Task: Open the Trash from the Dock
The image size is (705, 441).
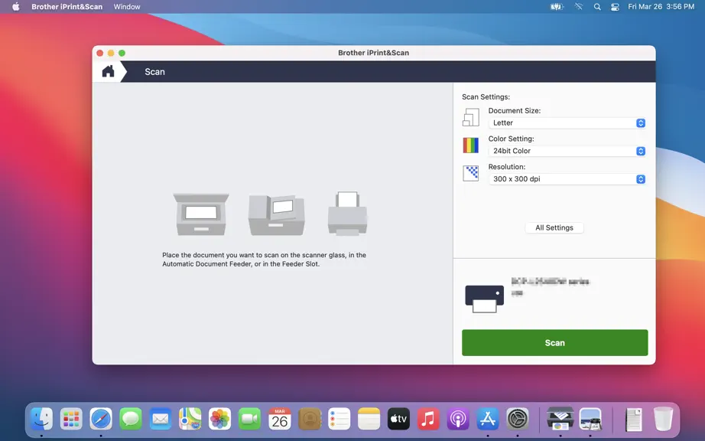Action: coord(663,419)
